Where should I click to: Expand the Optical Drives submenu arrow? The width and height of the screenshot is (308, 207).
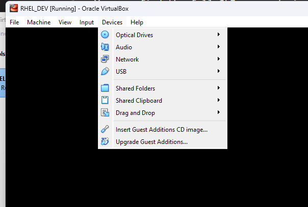point(219,35)
